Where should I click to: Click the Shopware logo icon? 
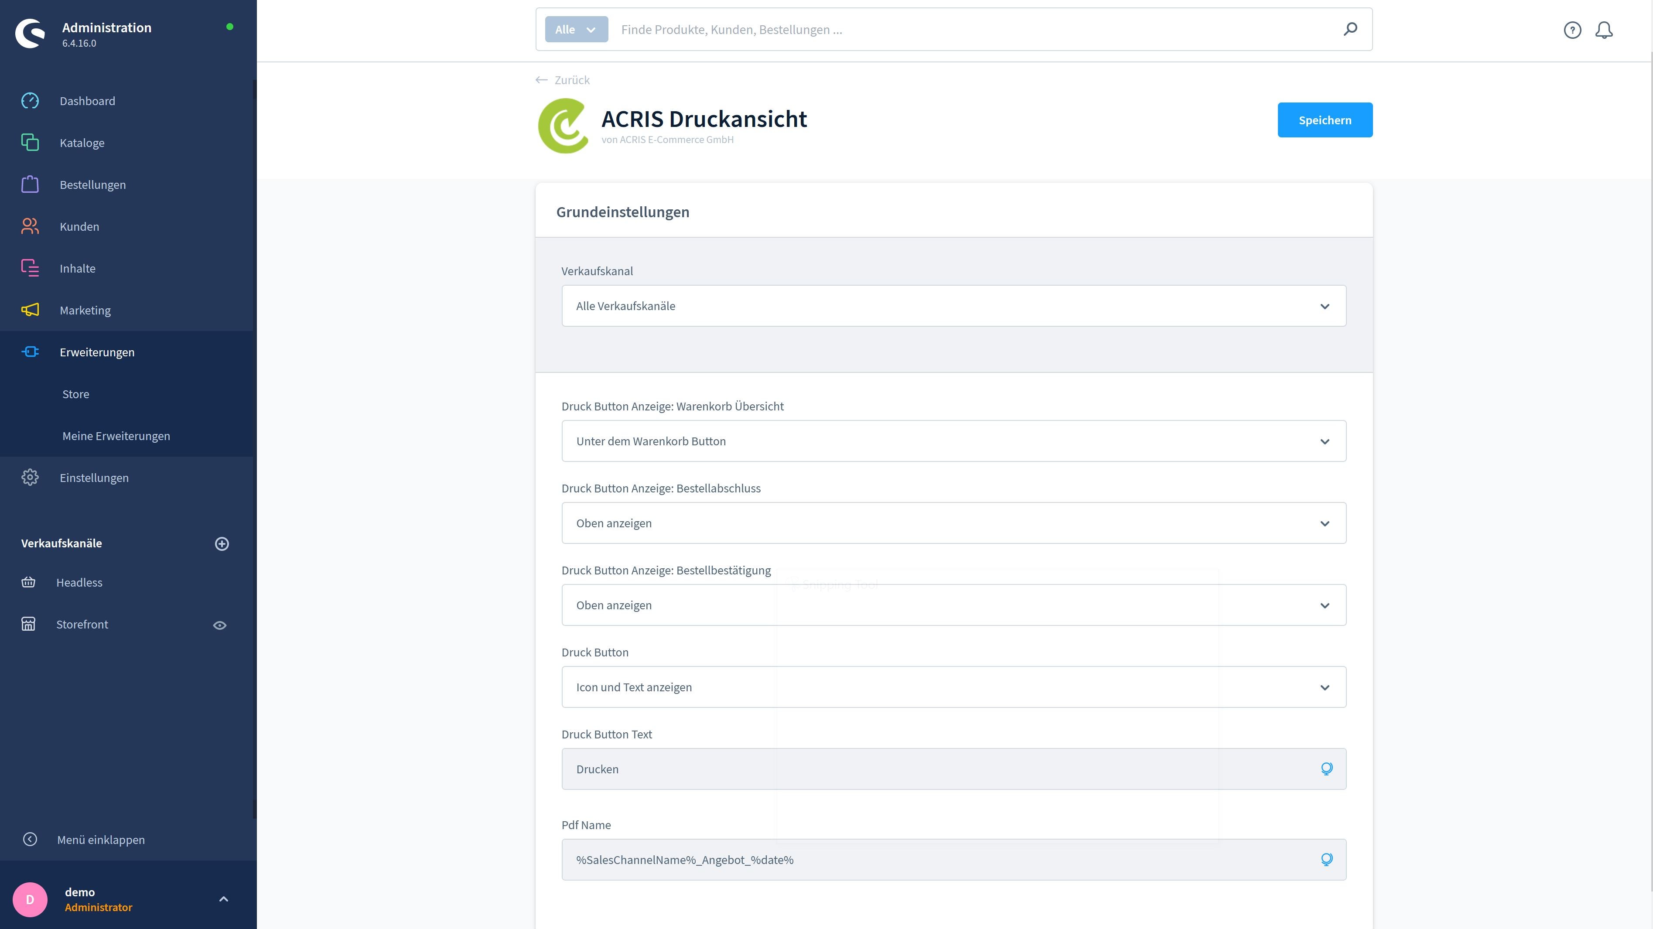point(30,33)
